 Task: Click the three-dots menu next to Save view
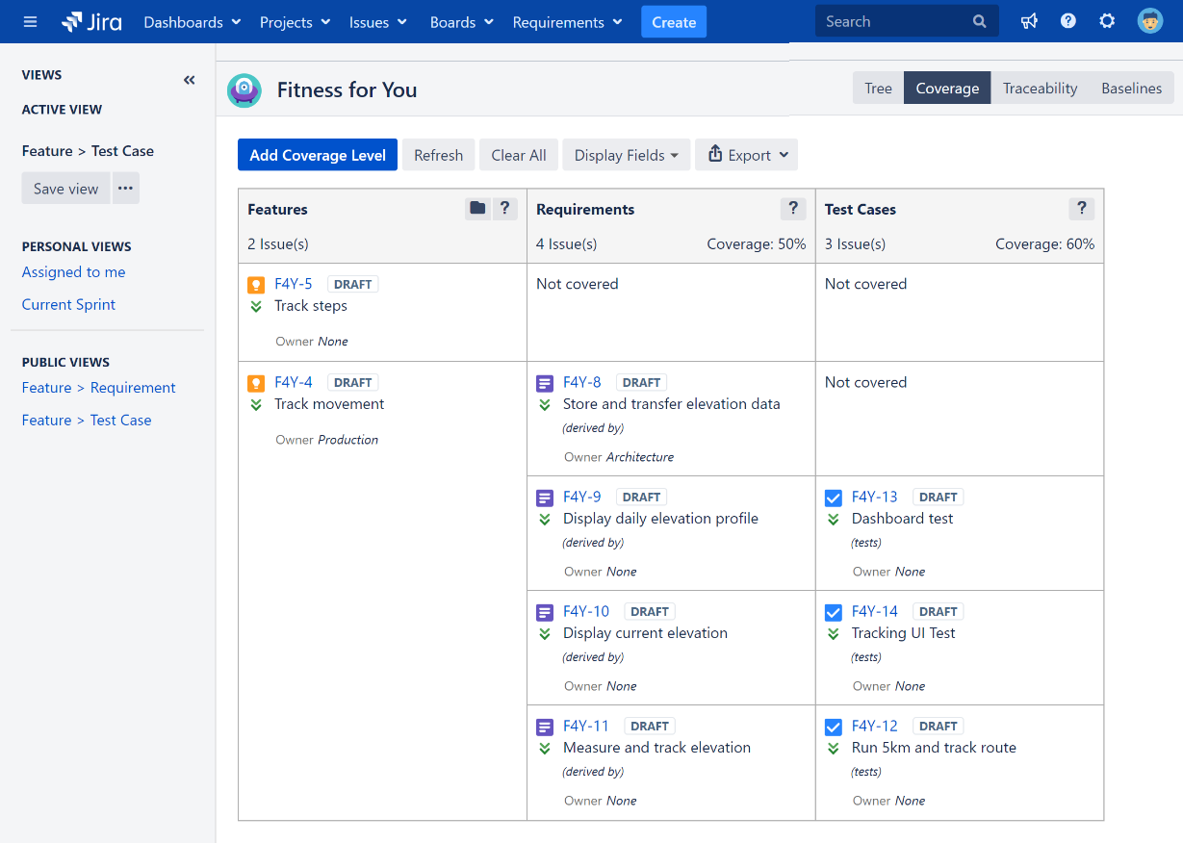[126, 188]
